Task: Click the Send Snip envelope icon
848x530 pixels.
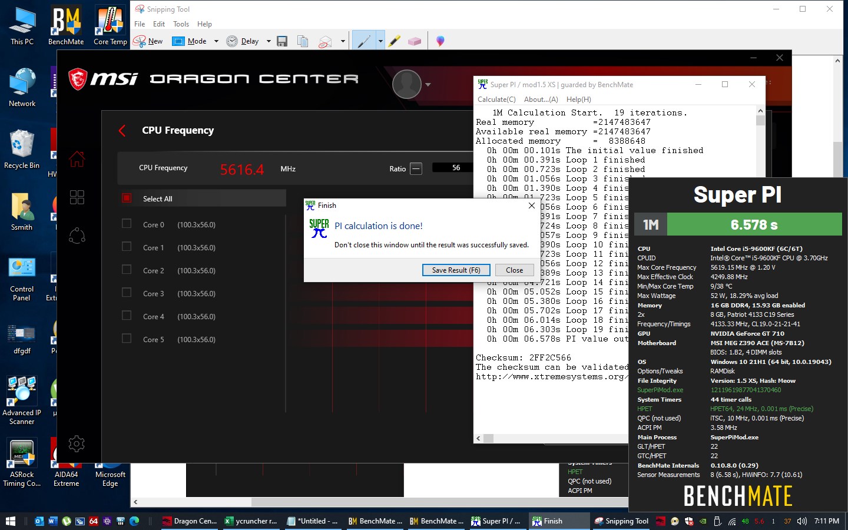Action: tap(325, 41)
